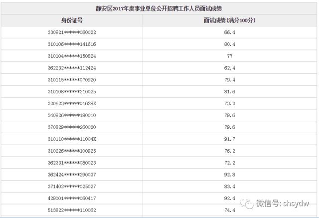
Task: Click the score 92.8
Action: pyautogui.click(x=229, y=175)
